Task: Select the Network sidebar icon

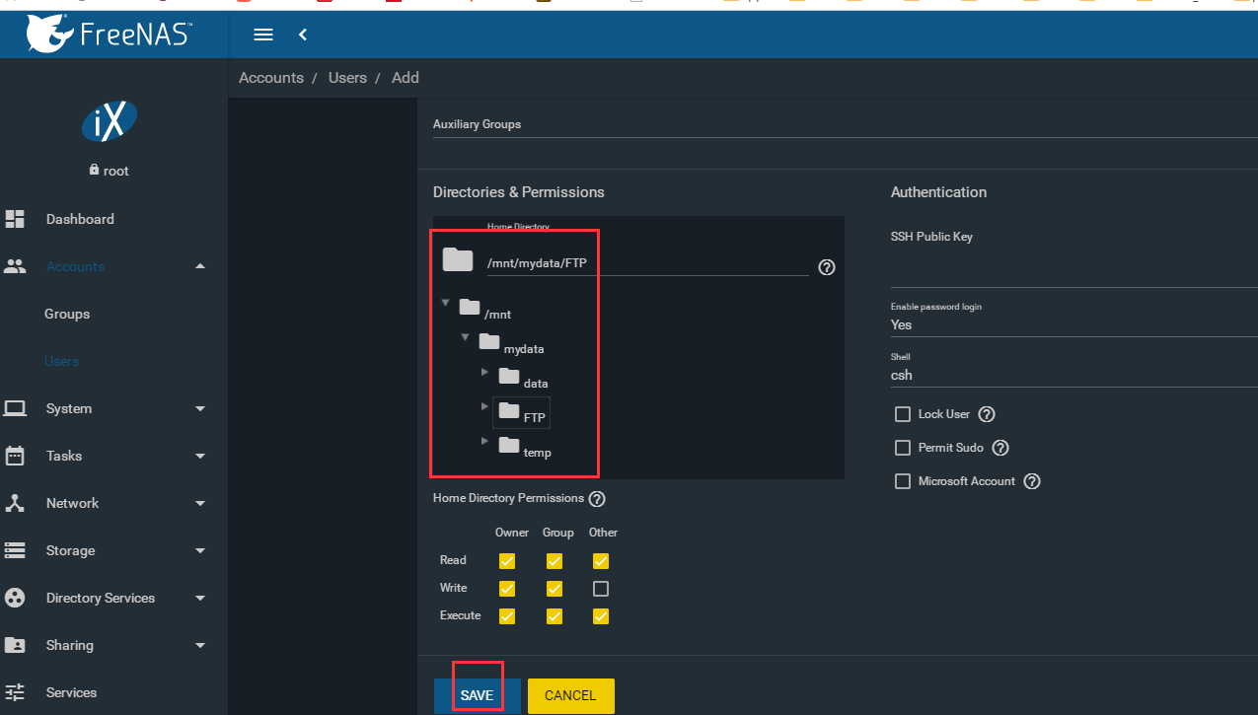Action: point(14,503)
